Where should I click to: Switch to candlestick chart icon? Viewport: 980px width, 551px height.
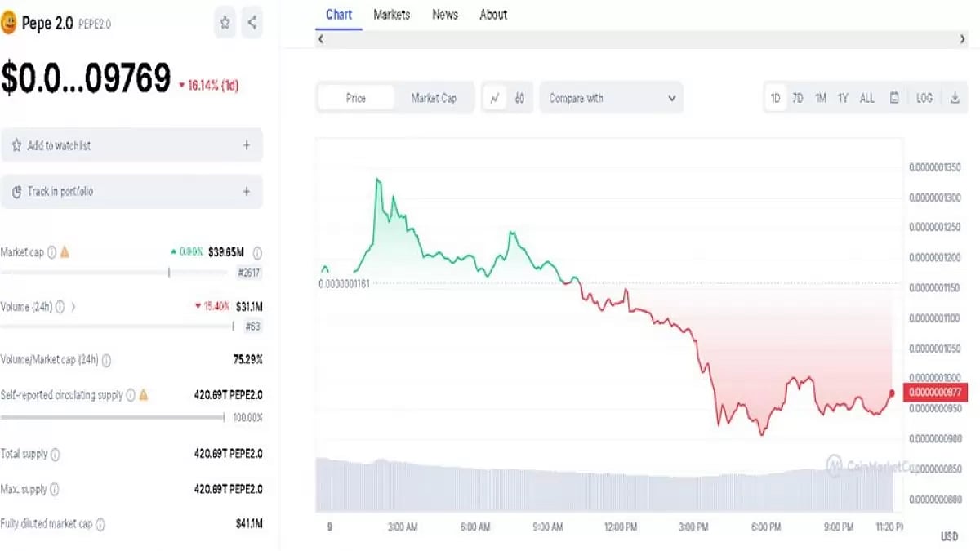click(x=519, y=98)
